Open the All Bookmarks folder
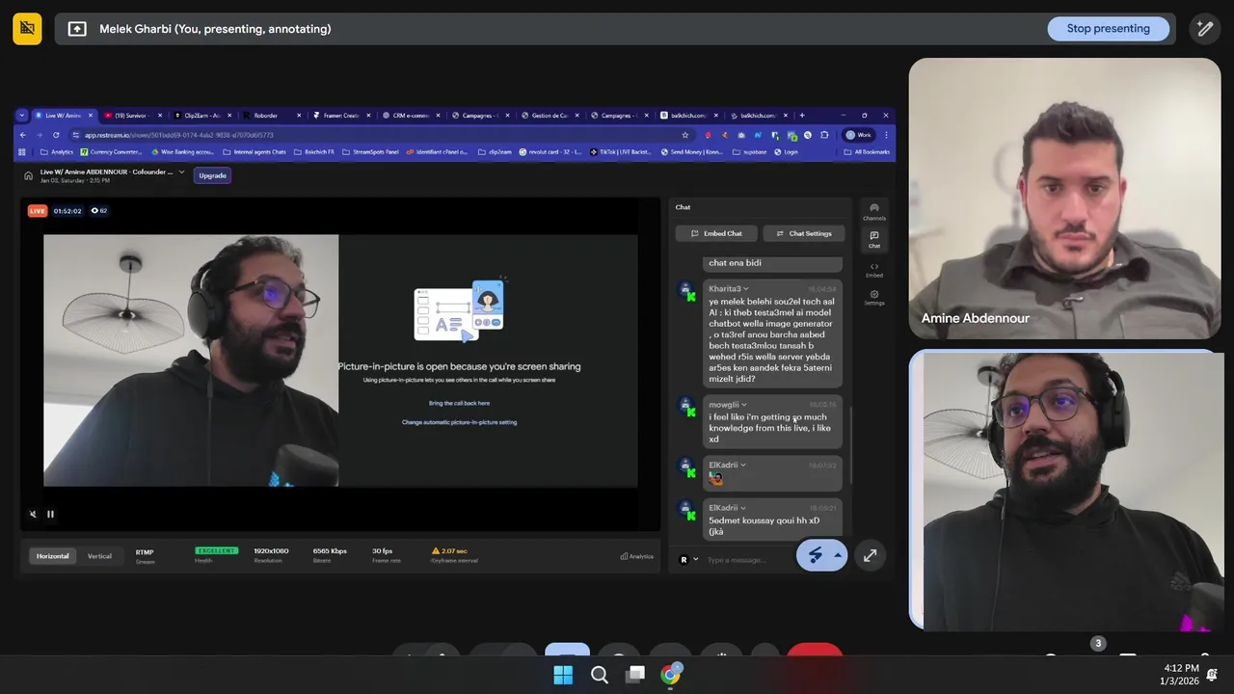Screen dimensions: 1234x694 tap(866, 151)
